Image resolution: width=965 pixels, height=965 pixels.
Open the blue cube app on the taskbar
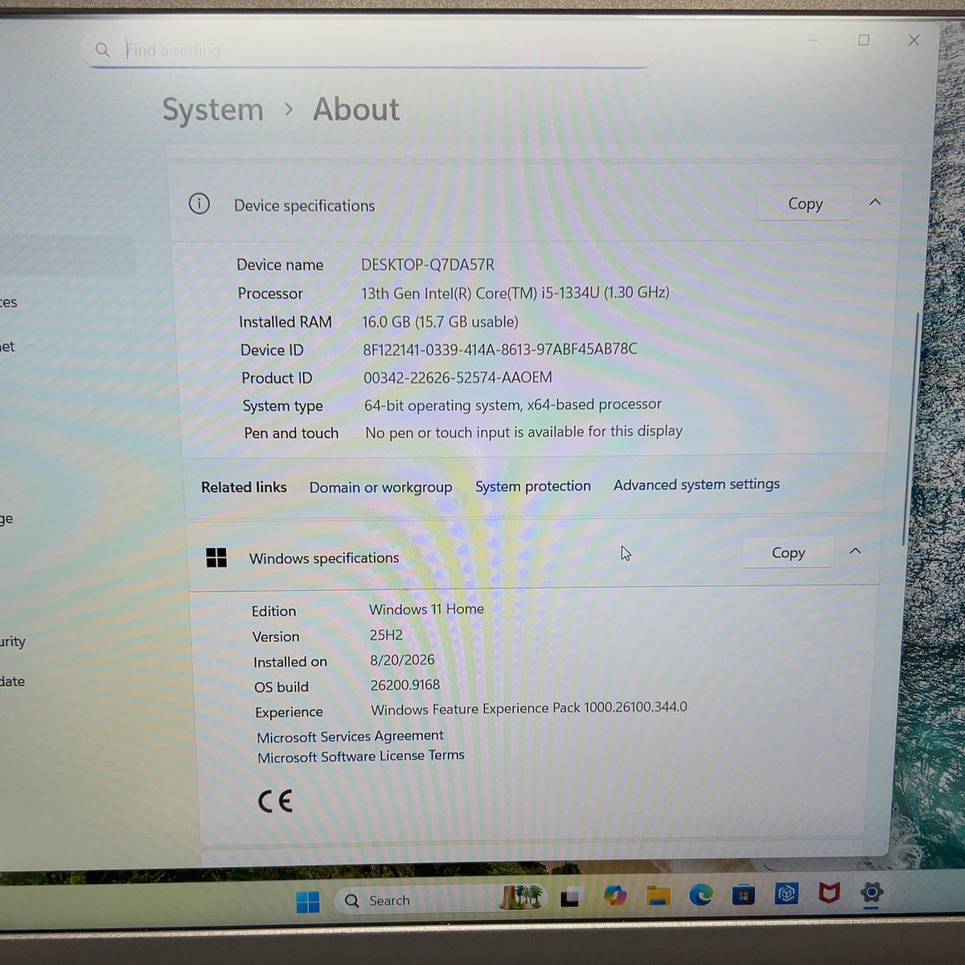786,893
